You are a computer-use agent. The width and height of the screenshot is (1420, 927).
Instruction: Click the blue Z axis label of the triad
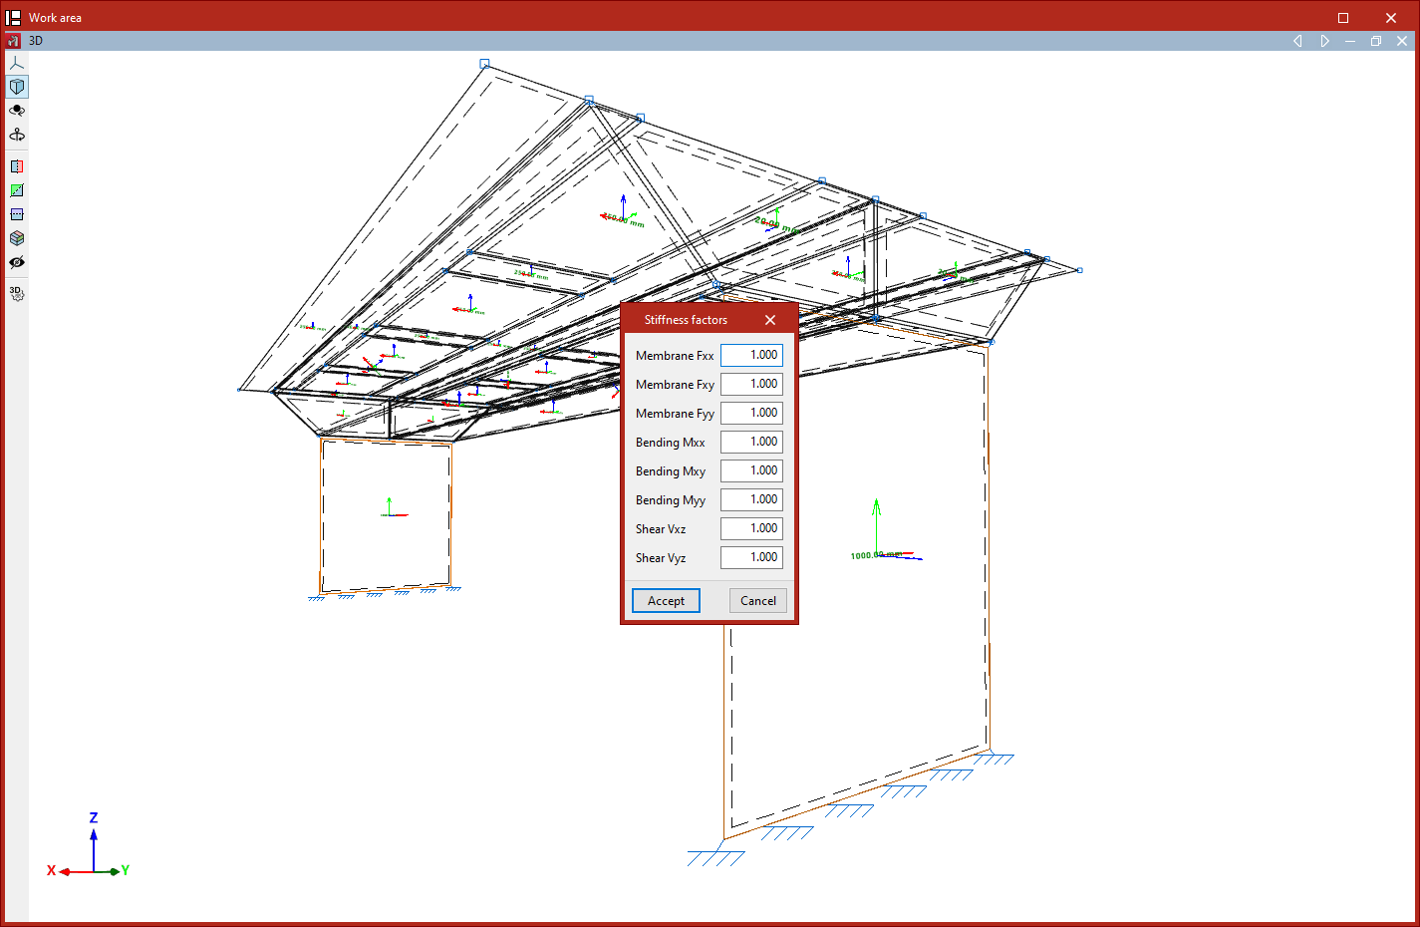click(94, 817)
